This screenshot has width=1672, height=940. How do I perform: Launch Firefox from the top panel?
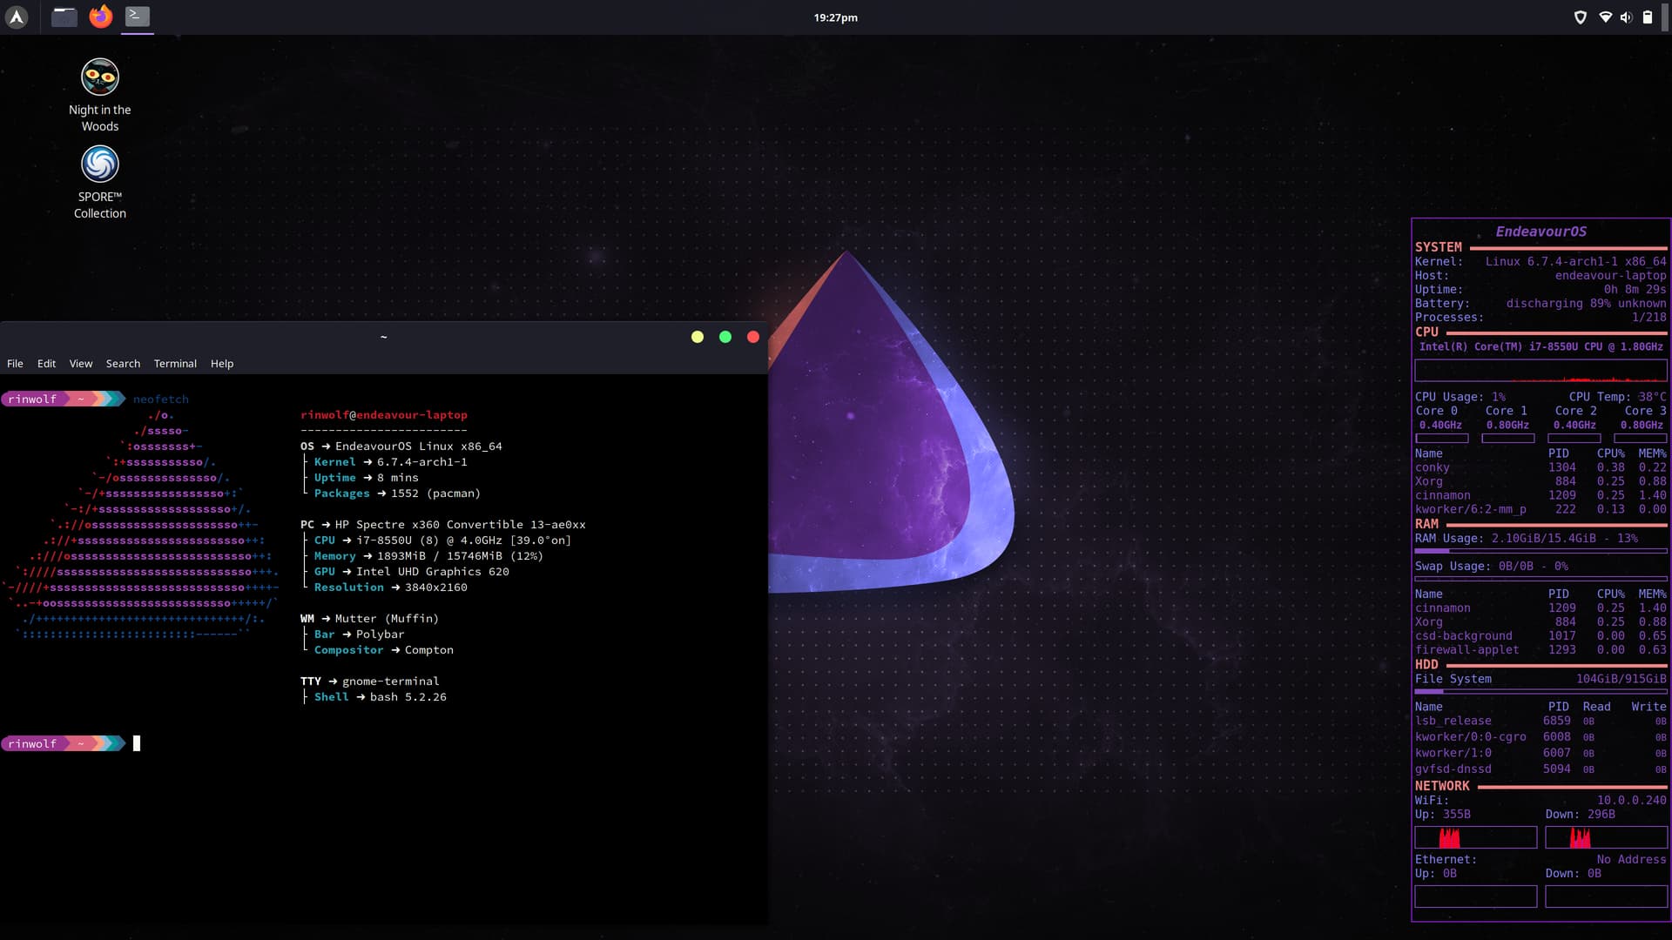pyautogui.click(x=101, y=17)
